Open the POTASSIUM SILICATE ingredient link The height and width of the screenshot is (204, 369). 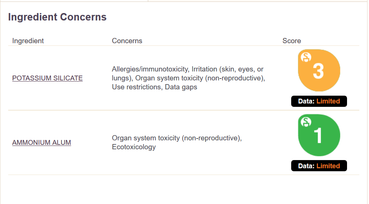pos(47,78)
